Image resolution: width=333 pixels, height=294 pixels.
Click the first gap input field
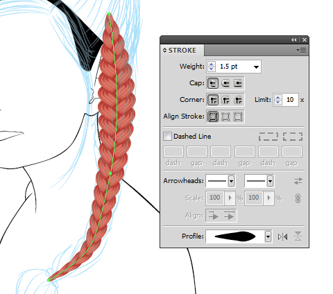pos(197,152)
